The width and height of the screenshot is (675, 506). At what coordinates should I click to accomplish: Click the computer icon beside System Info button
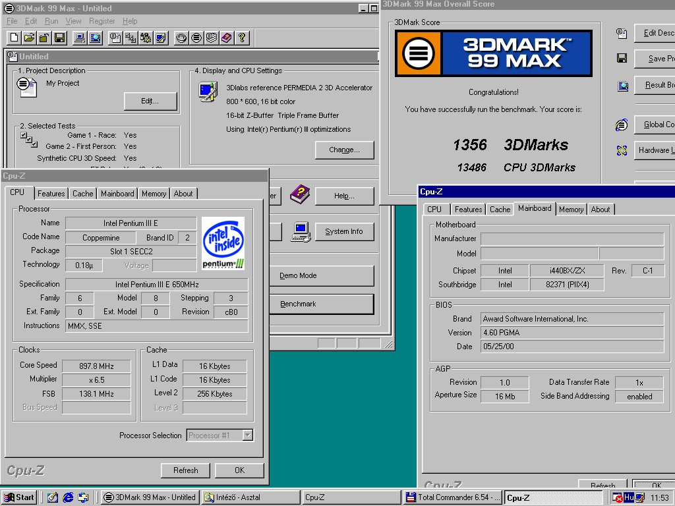tap(301, 231)
